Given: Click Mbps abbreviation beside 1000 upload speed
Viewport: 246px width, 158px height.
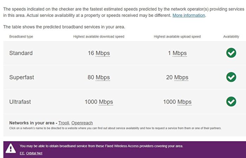Looking at the screenshot, I should (x=184, y=102).
